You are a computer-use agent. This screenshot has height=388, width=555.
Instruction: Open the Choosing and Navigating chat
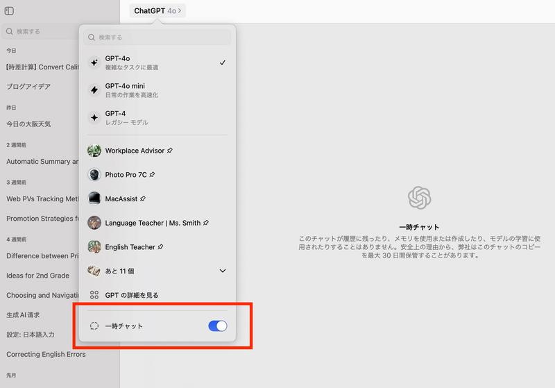coord(42,295)
